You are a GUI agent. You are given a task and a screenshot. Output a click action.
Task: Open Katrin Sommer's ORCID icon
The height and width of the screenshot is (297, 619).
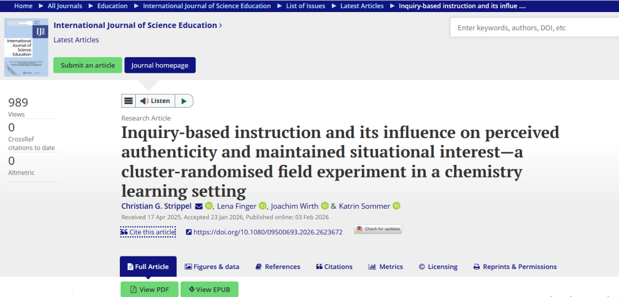pos(397,205)
